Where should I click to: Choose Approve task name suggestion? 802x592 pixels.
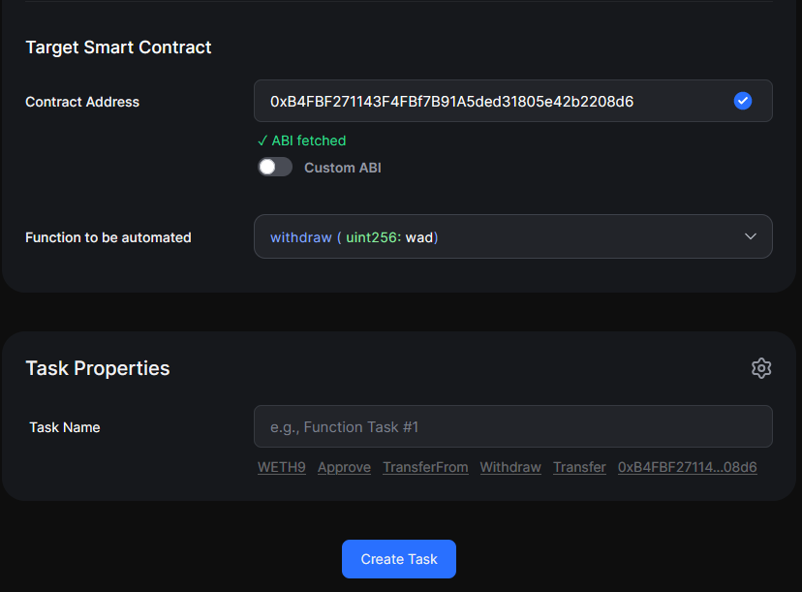(344, 467)
